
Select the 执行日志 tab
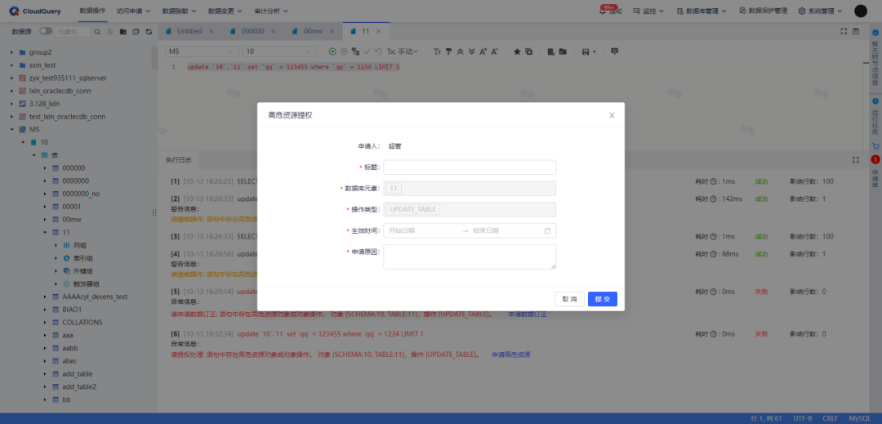click(178, 160)
